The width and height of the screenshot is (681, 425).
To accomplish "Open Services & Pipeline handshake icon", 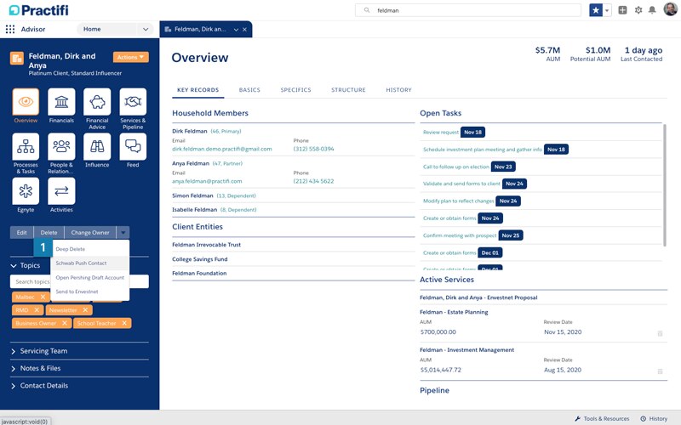I will tap(132, 102).
